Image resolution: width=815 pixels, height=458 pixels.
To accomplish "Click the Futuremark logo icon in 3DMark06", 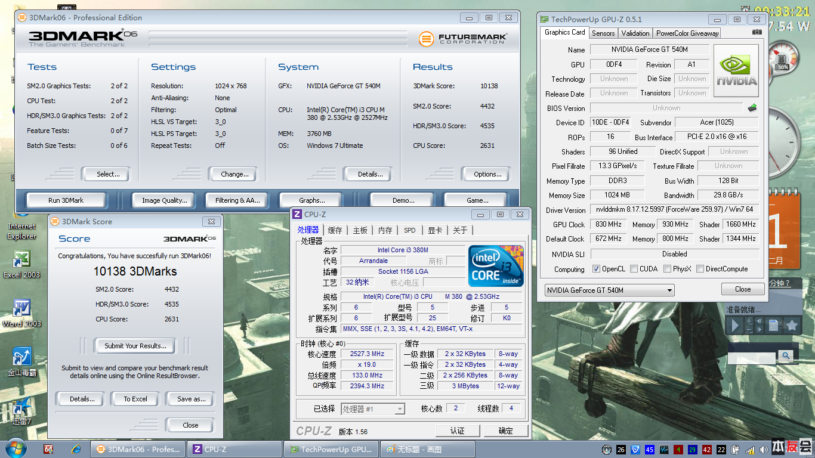I will [426, 39].
